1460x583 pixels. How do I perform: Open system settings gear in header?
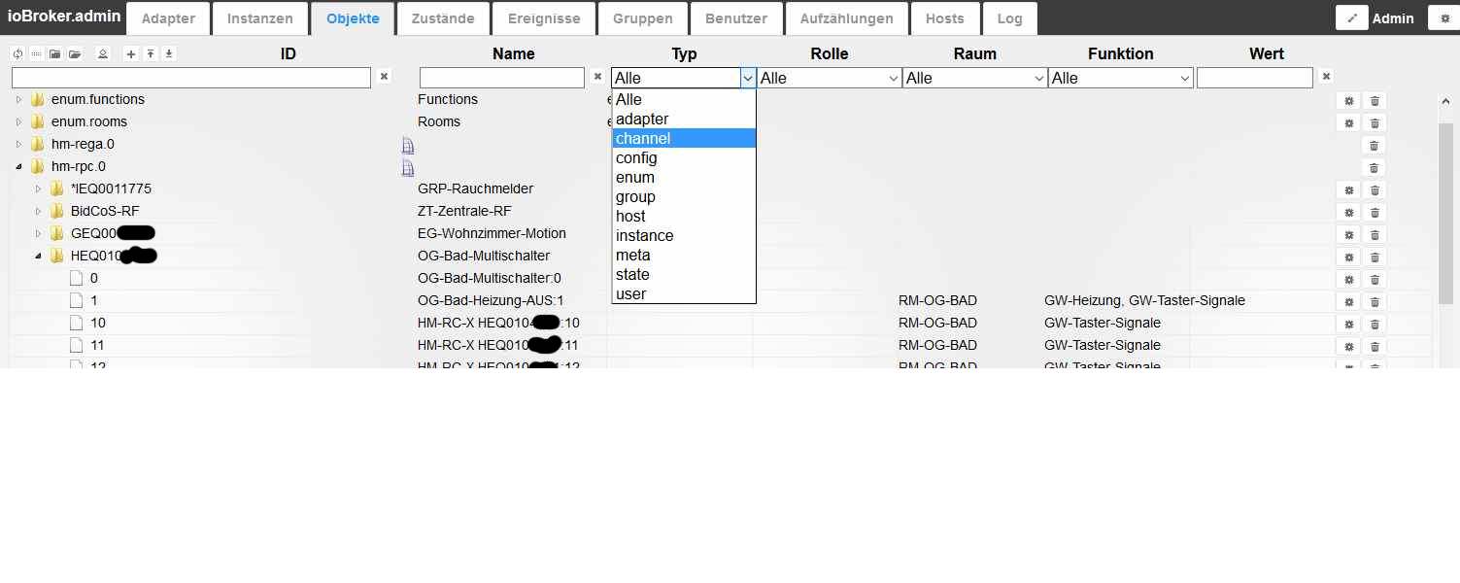[x=1443, y=18]
